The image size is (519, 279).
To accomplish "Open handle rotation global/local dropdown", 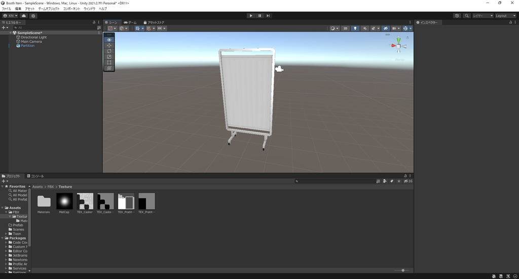I will coord(123,28).
